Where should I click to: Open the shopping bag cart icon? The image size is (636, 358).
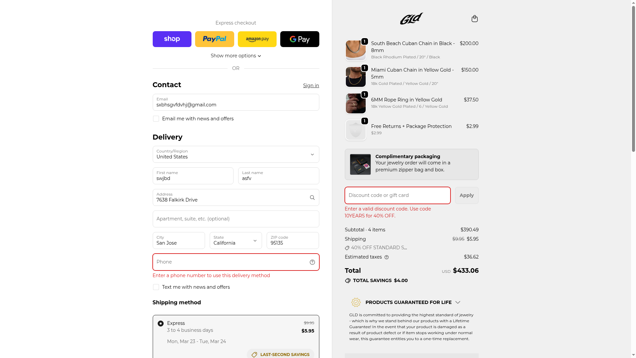tap(474, 19)
